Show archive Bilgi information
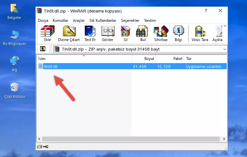This screenshot has height=157, width=247. click(x=178, y=33)
